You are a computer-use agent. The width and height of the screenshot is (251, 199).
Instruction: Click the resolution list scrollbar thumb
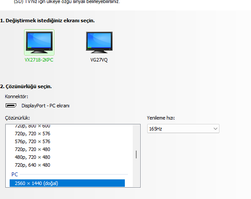coord(136,154)
